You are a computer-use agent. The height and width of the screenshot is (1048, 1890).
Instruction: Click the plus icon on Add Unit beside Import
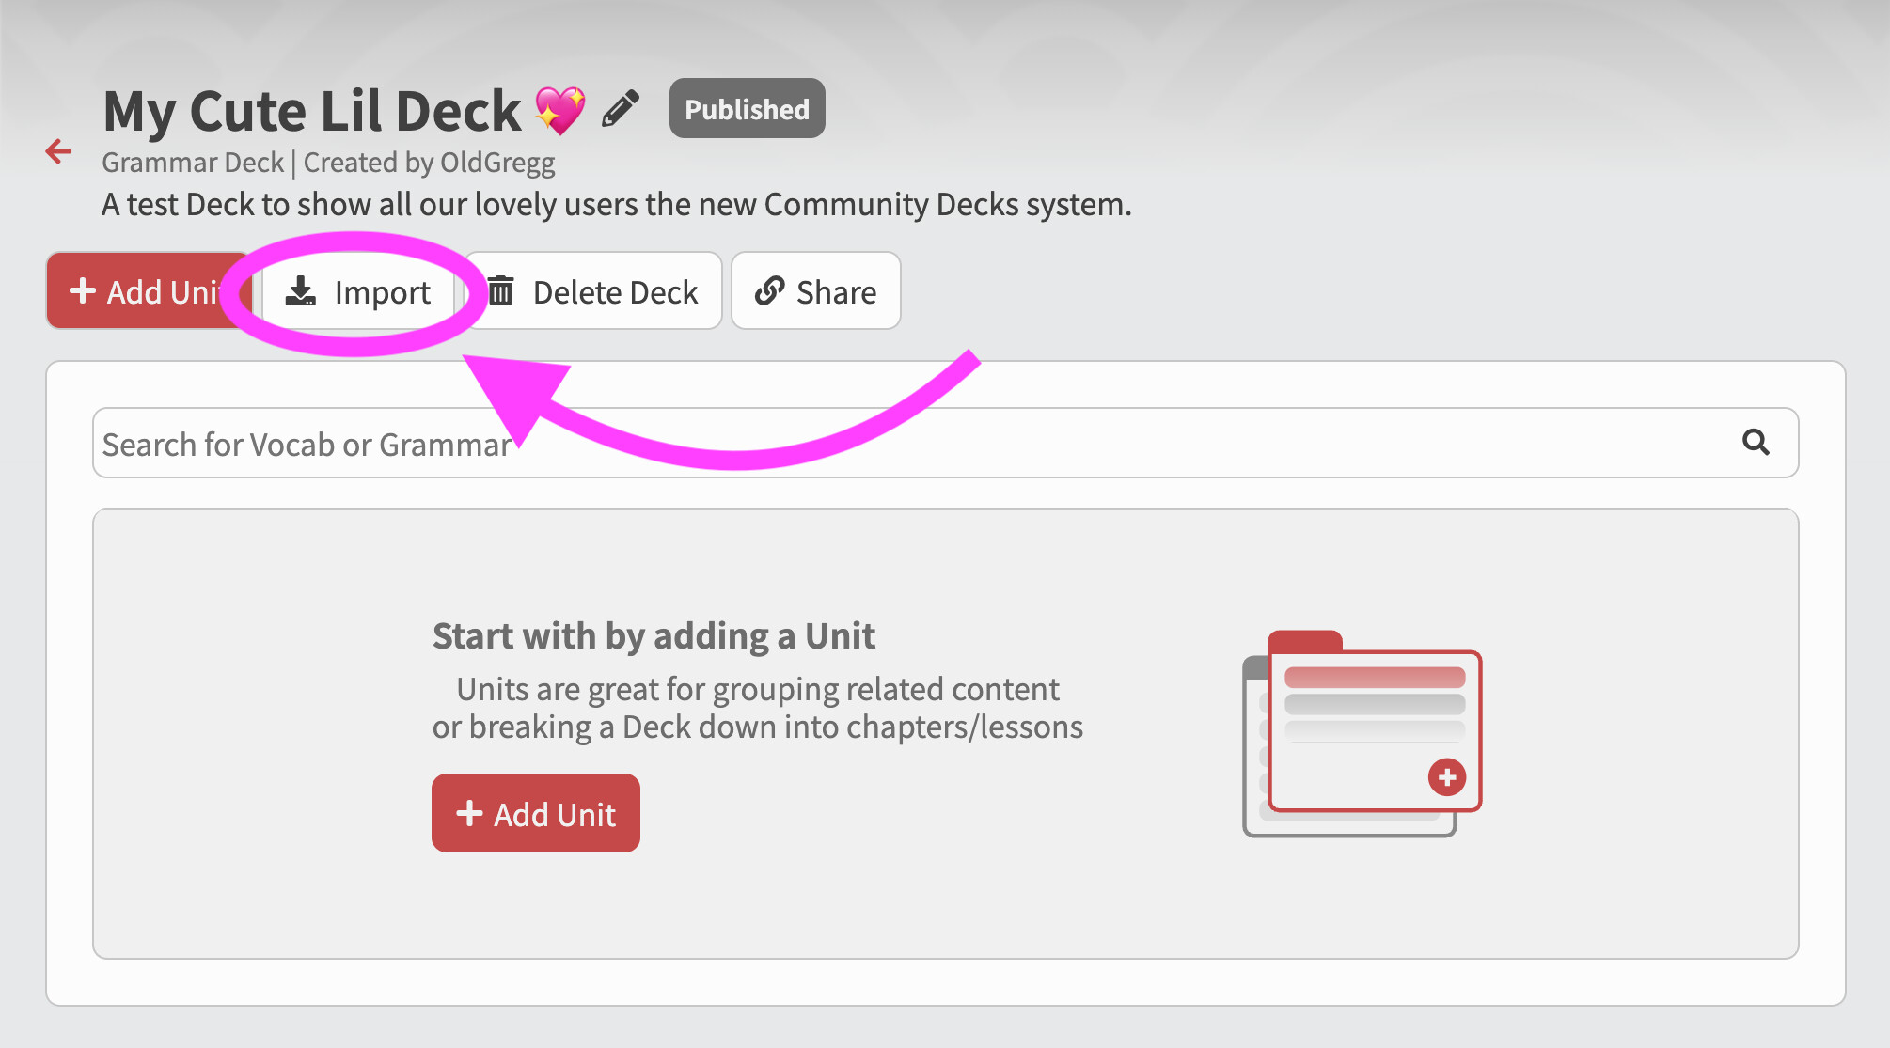click(x=83, y=290)
